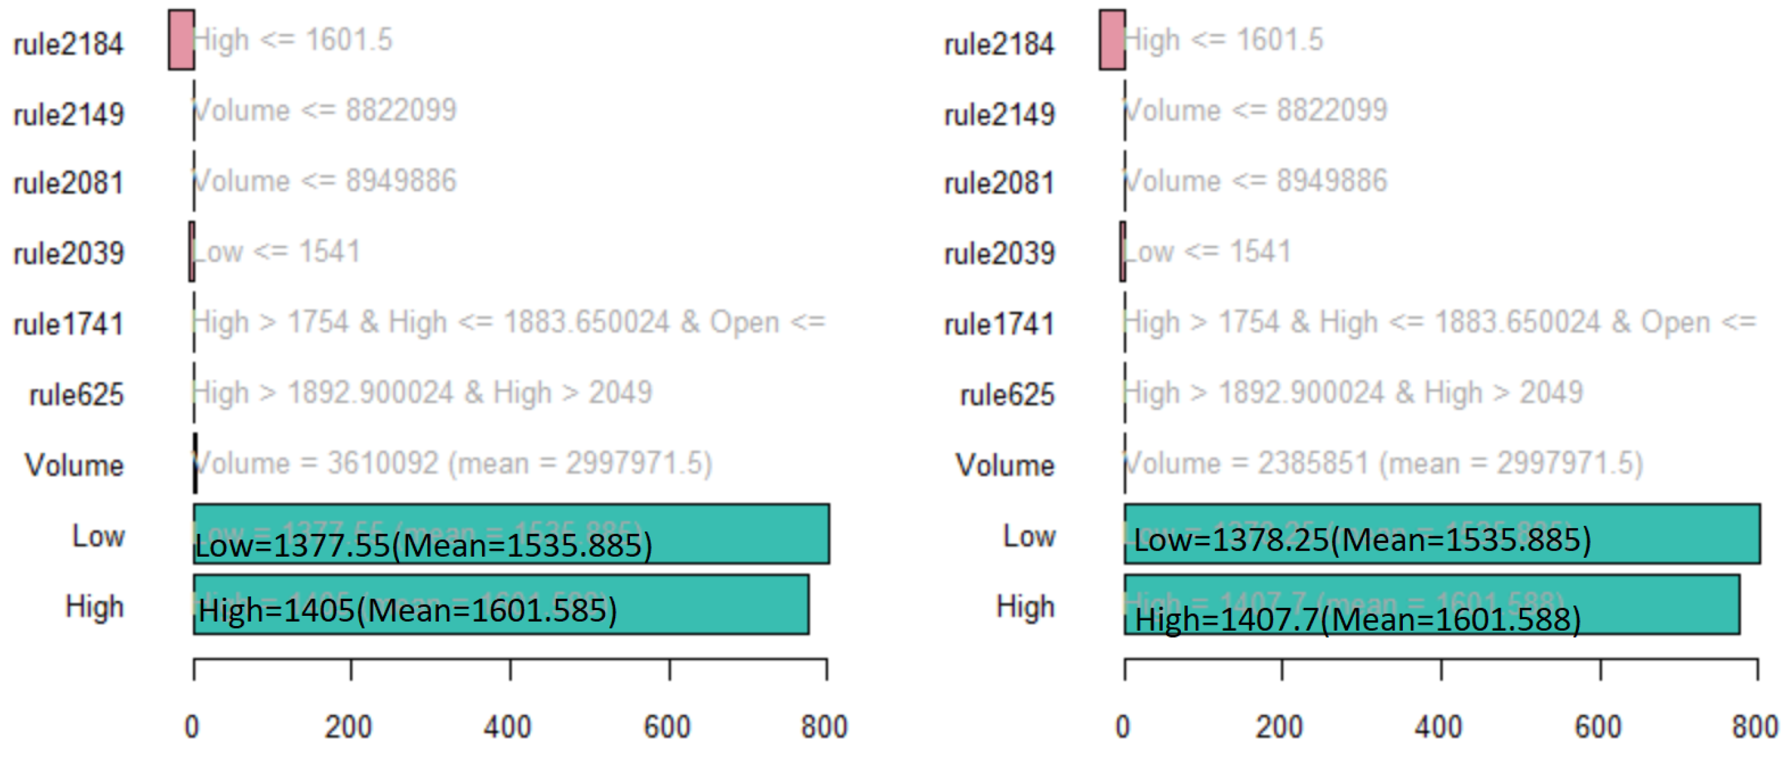Click pink rule2184 bar in left chart
This screenshot has height=758, width=1789.
coord(181,39)
